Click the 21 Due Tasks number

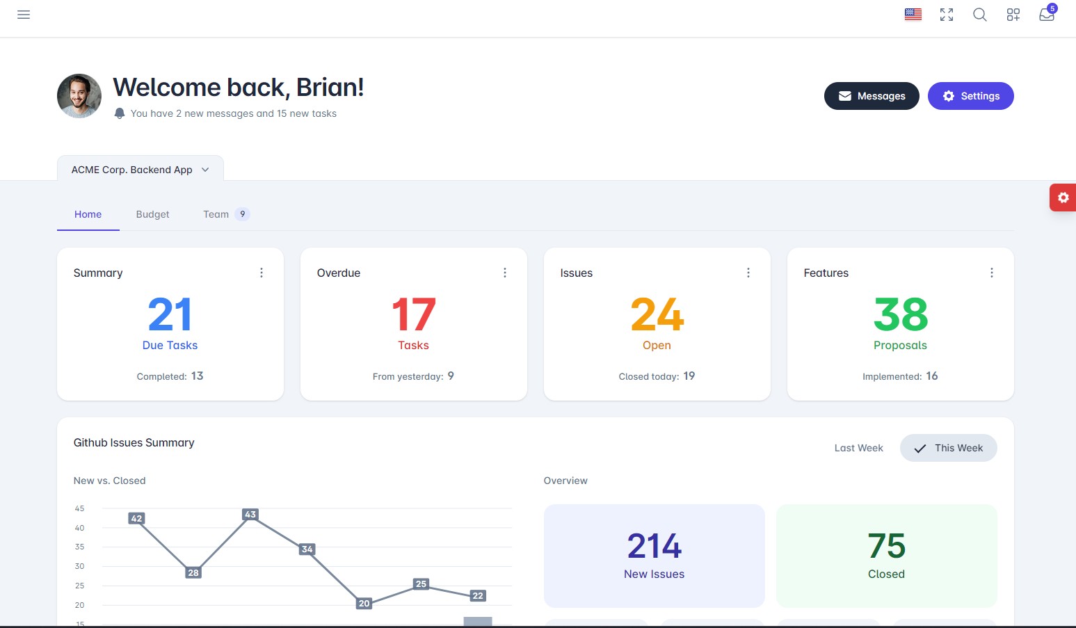(x=170, y=314)
